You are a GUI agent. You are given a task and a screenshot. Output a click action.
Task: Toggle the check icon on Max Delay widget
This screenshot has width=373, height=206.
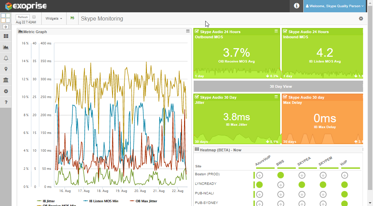coord(285,97)
